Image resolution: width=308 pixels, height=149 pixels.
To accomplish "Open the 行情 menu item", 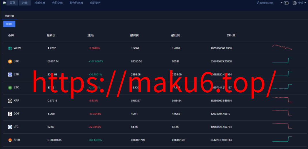I will pyautogui.click(x=25, y=3).
